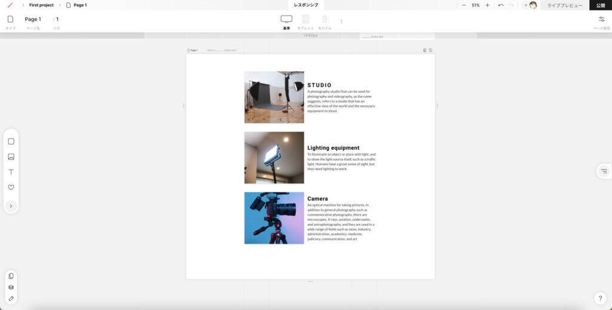Click the heart icon tool
This screenshot has width=612, height=310.
11,188
